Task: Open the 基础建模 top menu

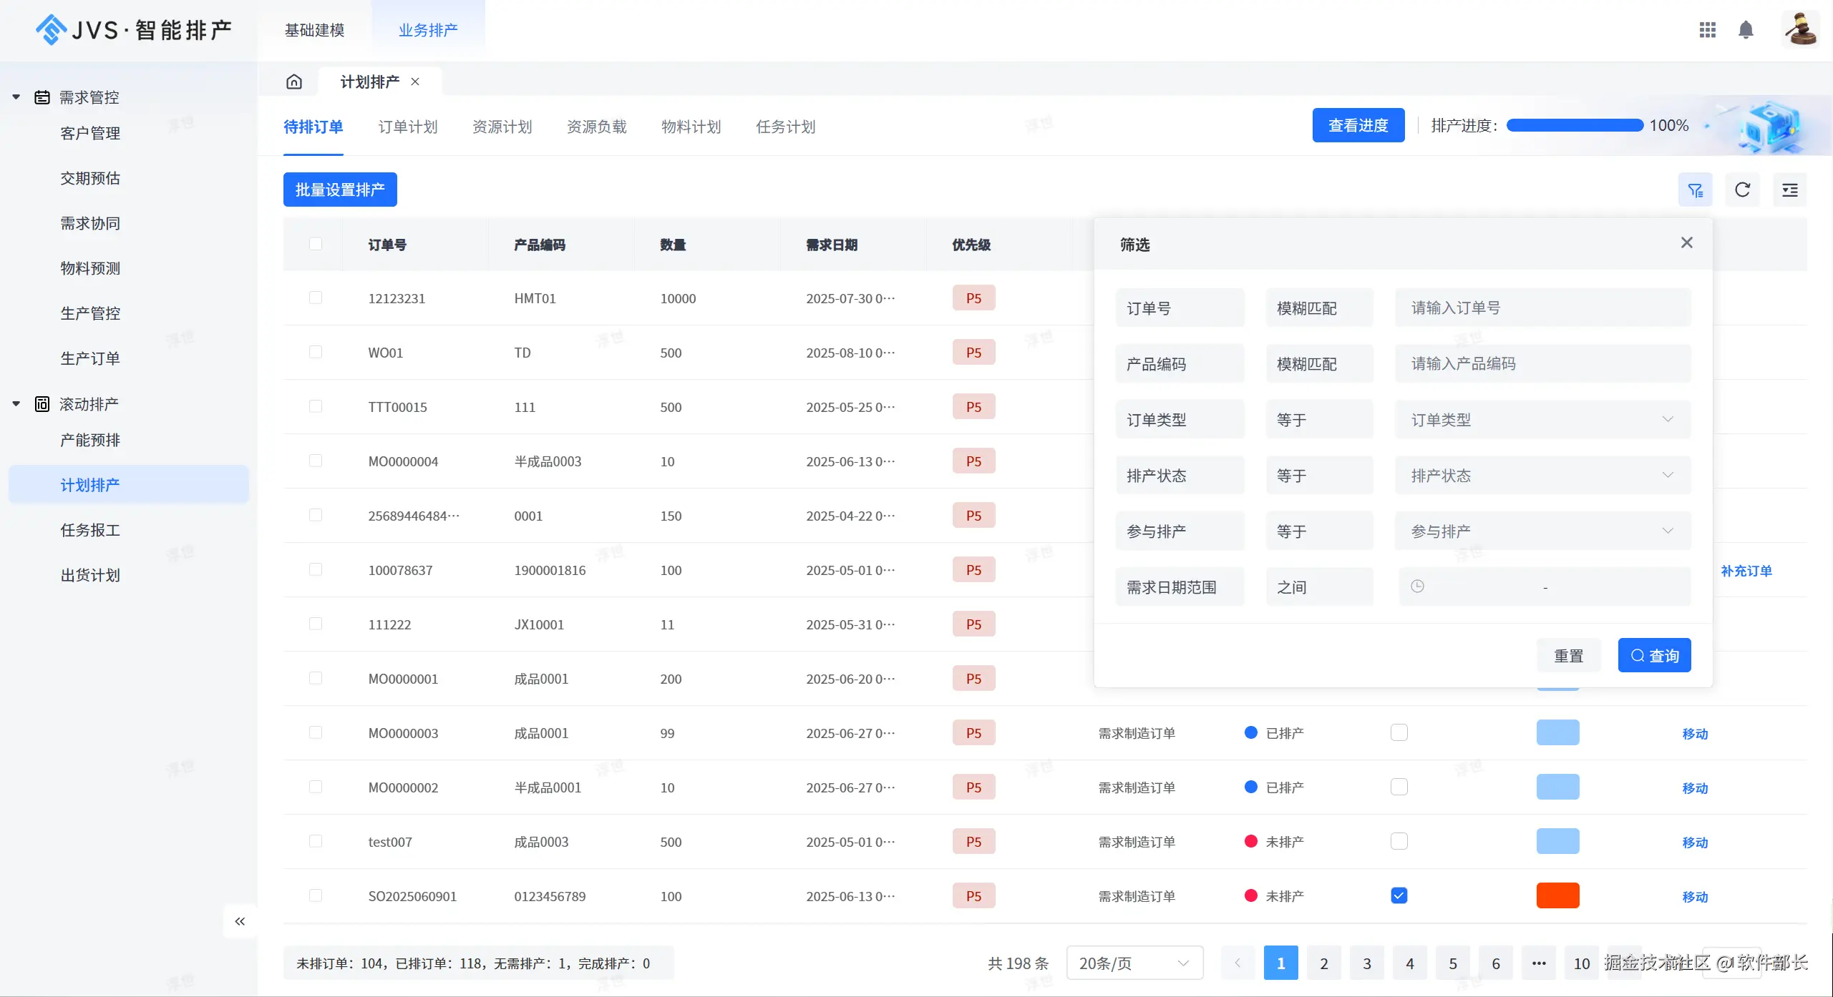Action: pos(314,30)
